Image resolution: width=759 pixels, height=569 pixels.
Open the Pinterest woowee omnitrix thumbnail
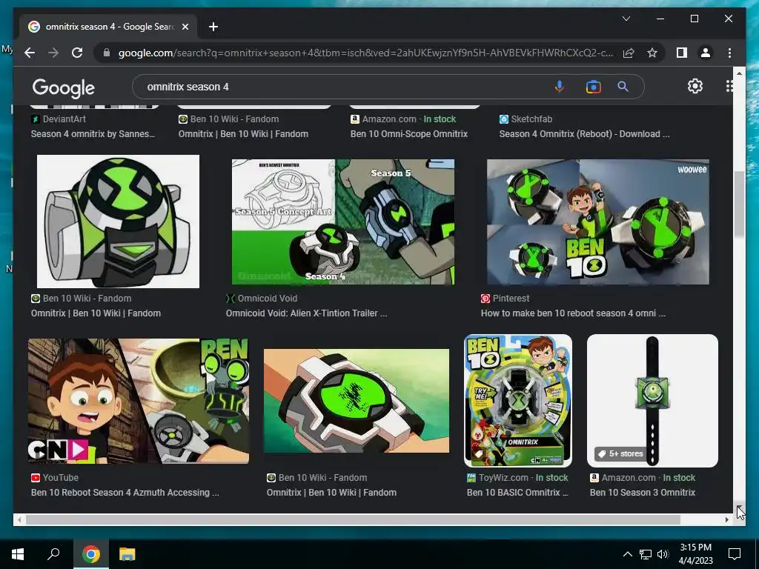(x=598, y=222)
